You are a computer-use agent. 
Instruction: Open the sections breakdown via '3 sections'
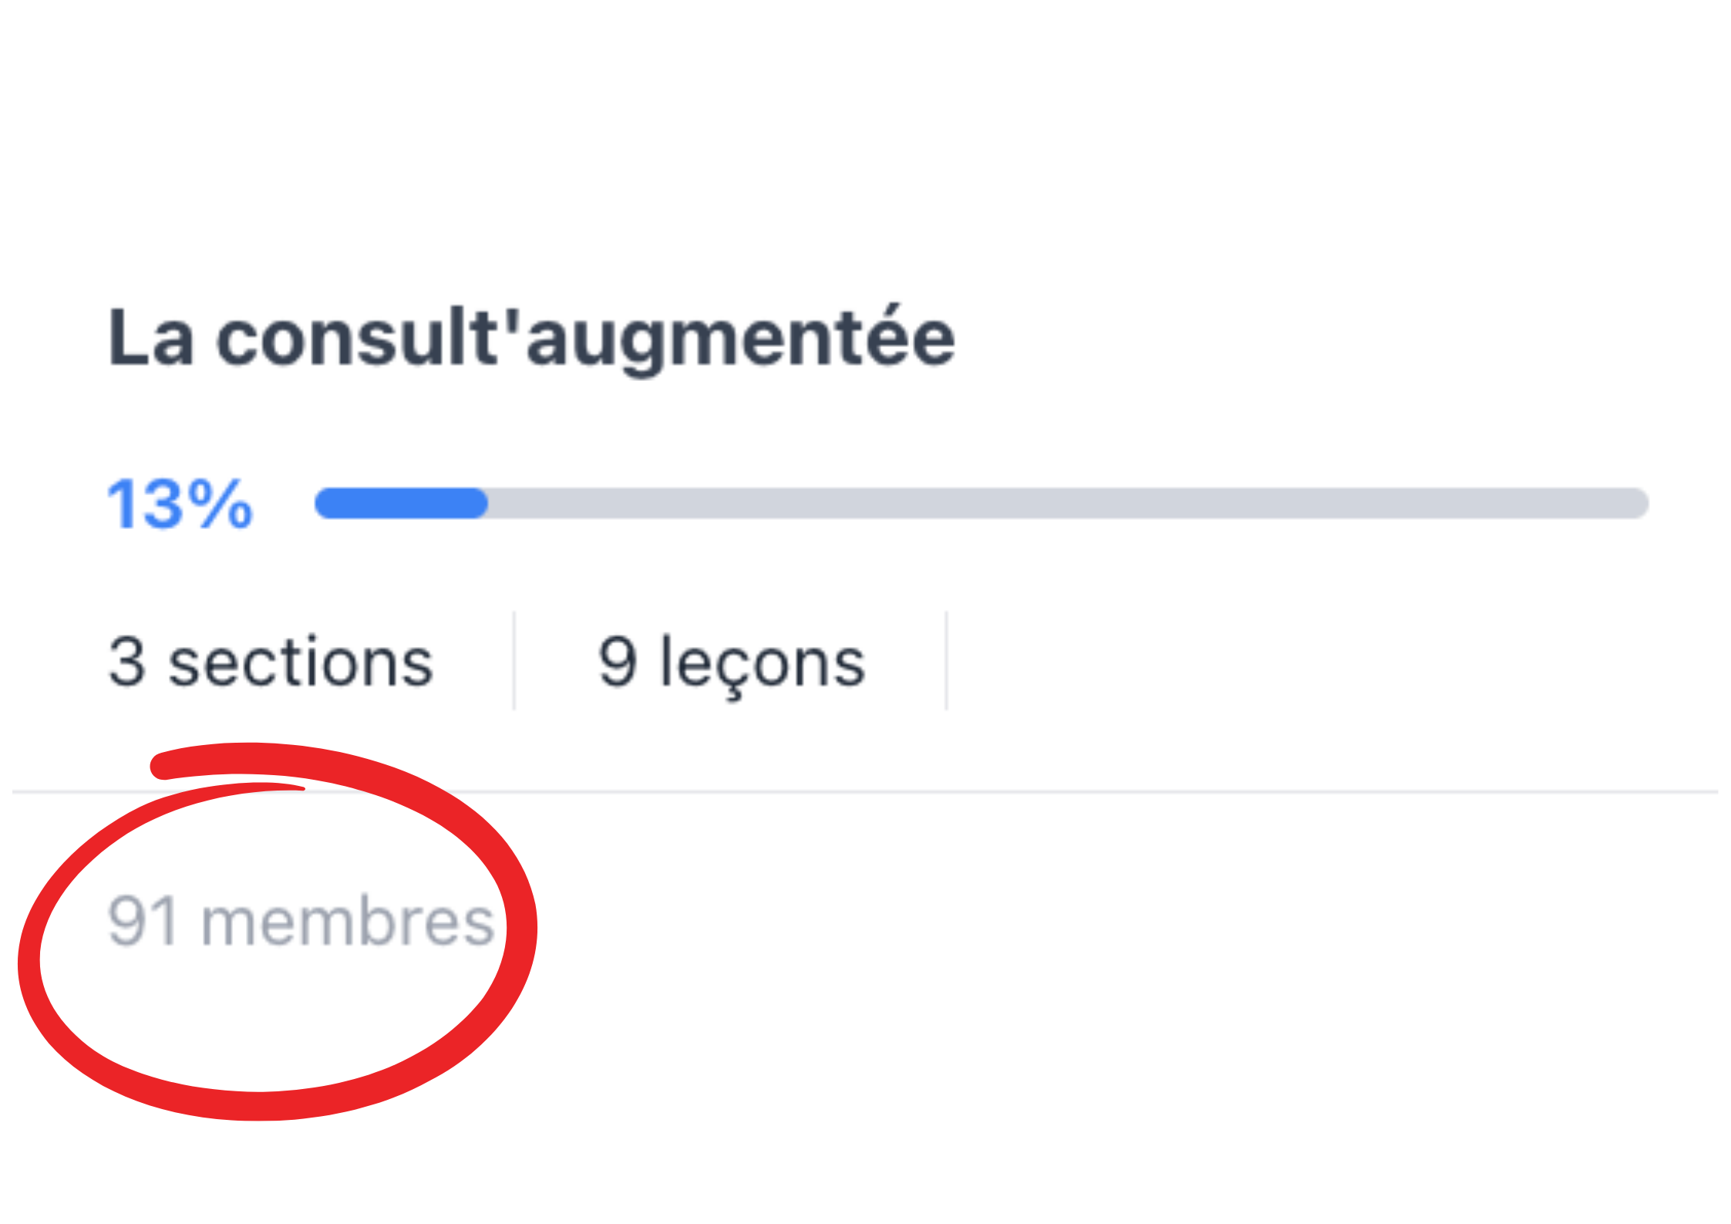pos(270,659)
